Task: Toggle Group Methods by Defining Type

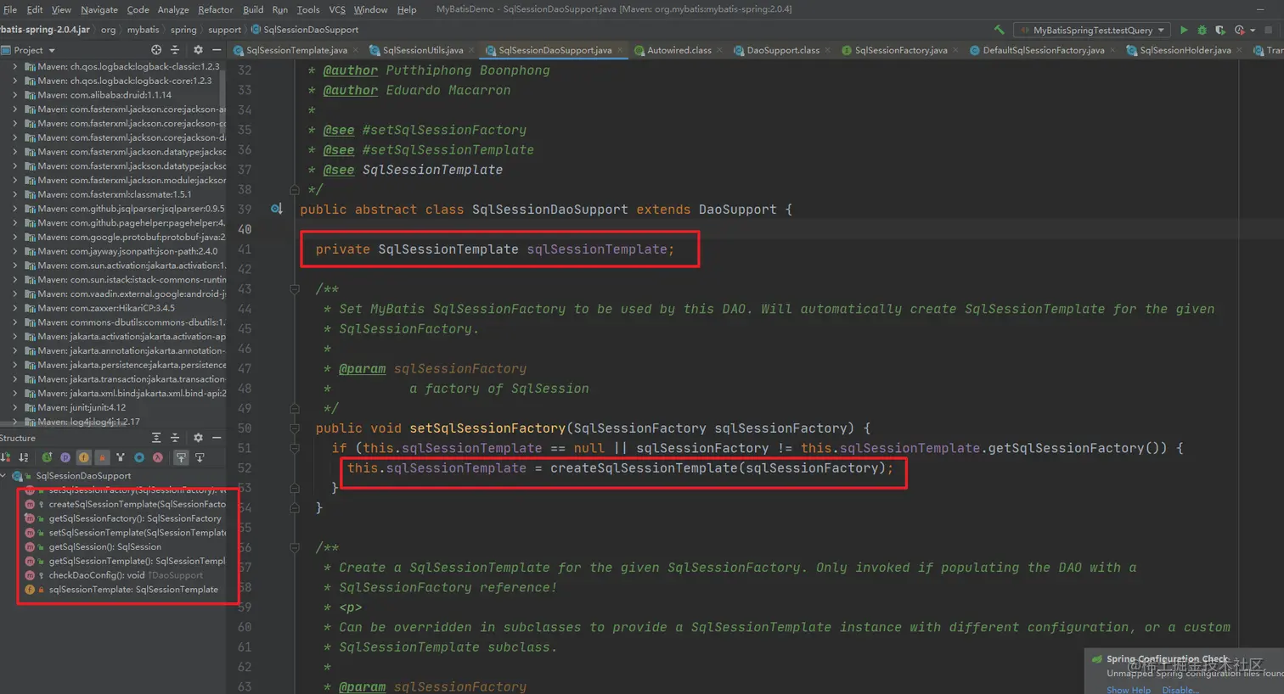Action: pyautogui.click(x=47, y=457)
